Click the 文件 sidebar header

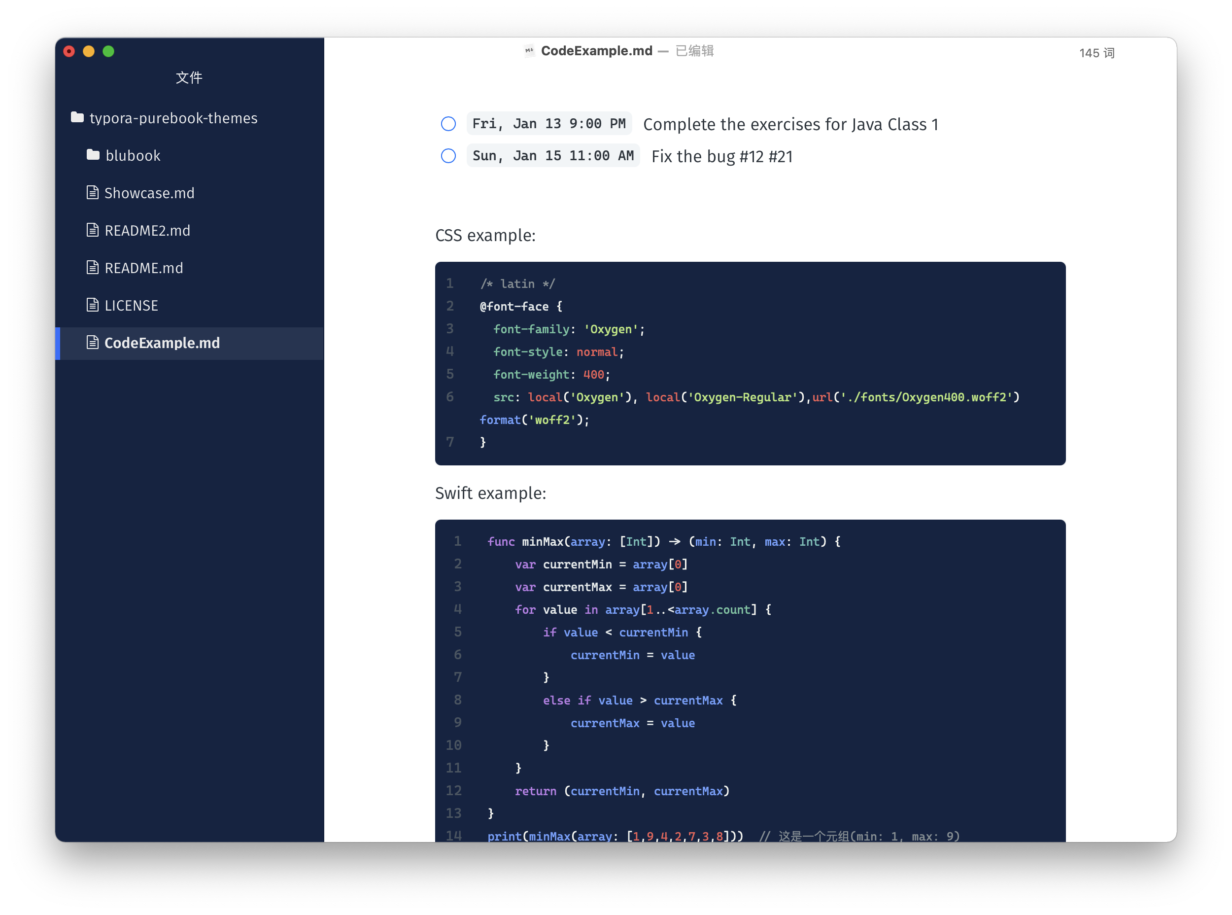[189, 77]
